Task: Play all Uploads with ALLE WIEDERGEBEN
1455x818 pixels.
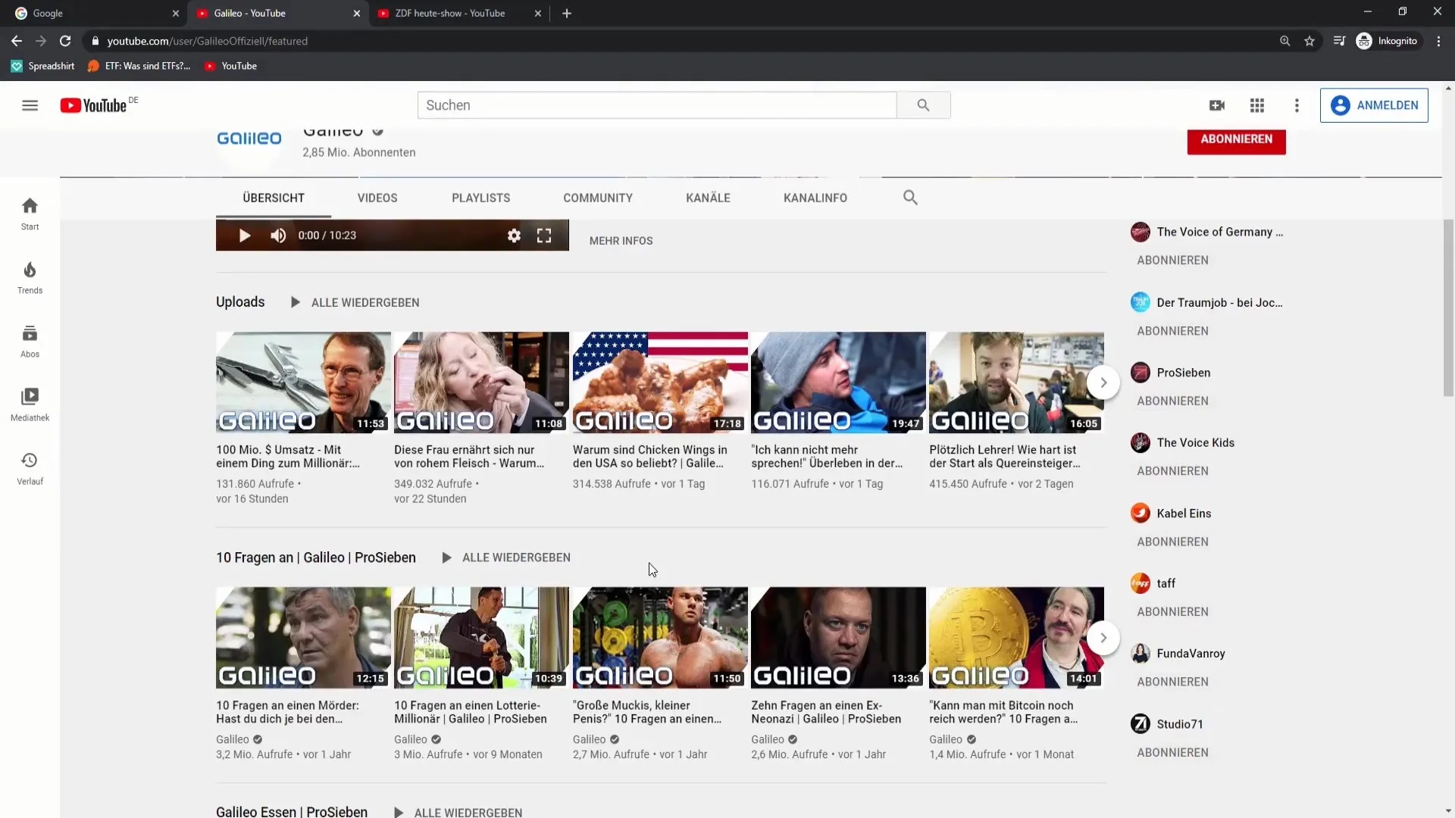Action: coord(355,302)
